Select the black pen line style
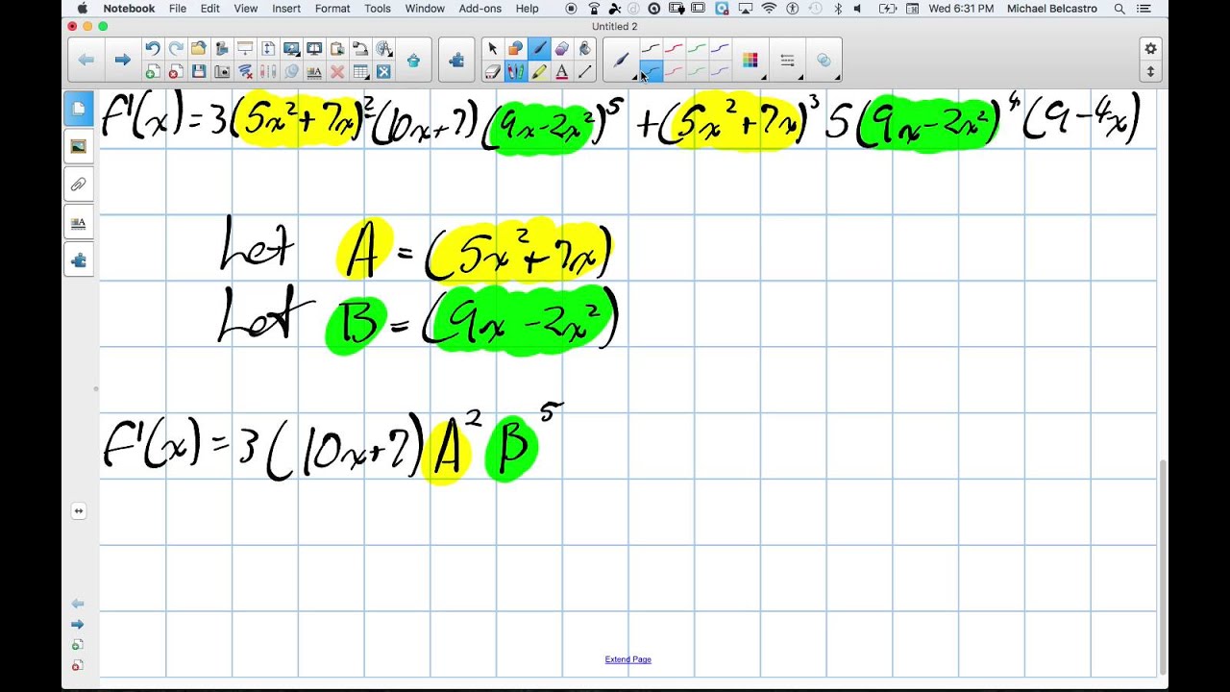Image resolution: width=1230 pixels, height=692 pixels. (x=651, y=48)
